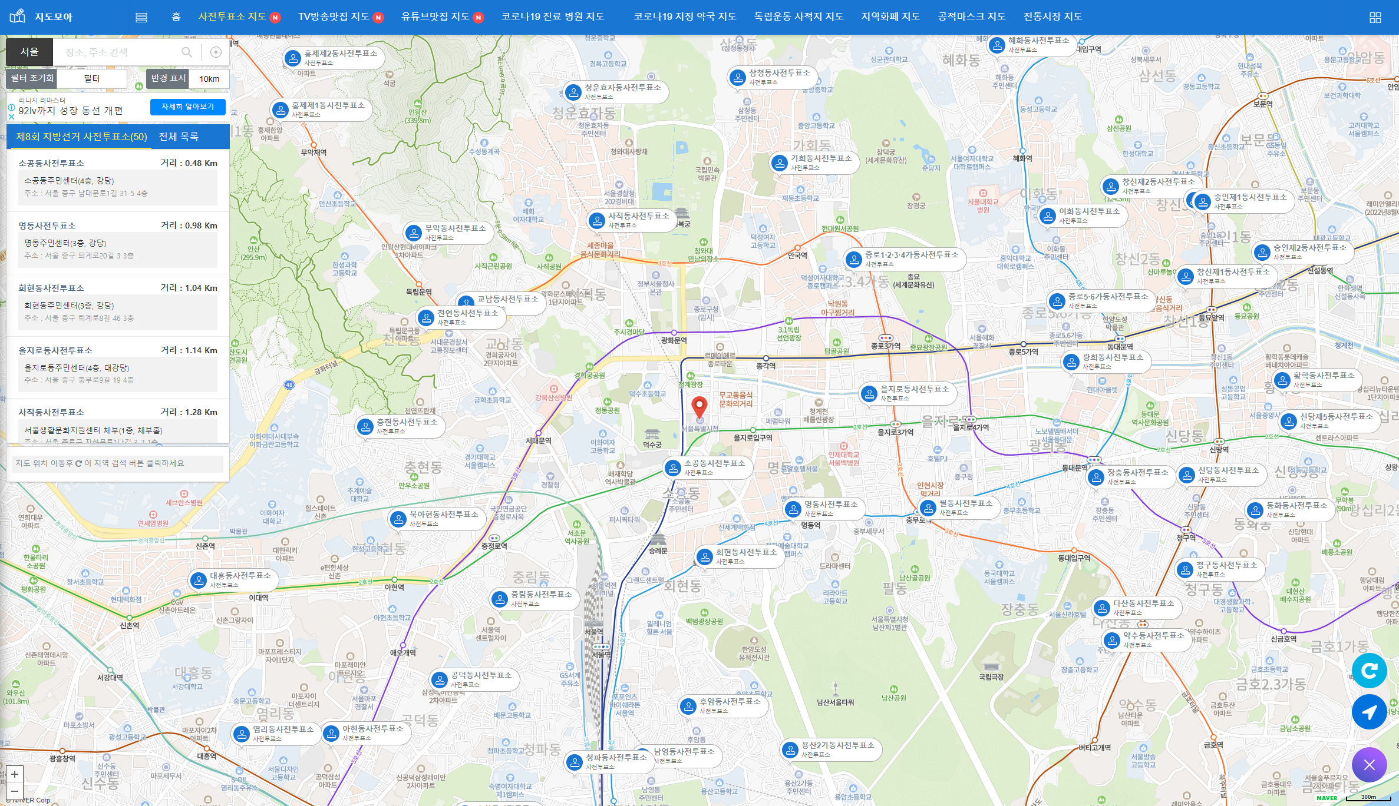Click the 지도모아 logo icon
The height and width of the screenshot is (806, 1399).
tap(18, 16)
